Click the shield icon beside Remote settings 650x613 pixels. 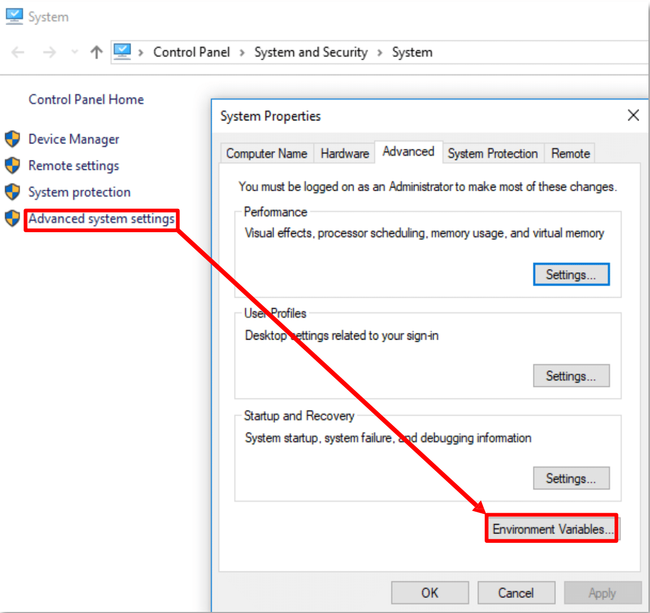[x=12, y=166]
